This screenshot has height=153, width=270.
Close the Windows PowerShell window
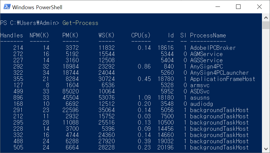tap(259, 7)
